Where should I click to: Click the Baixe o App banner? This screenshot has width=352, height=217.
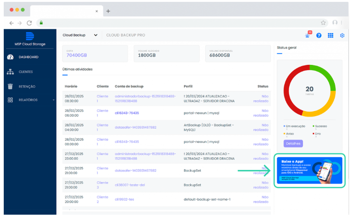pyautogui.click(x=310, y=170)
